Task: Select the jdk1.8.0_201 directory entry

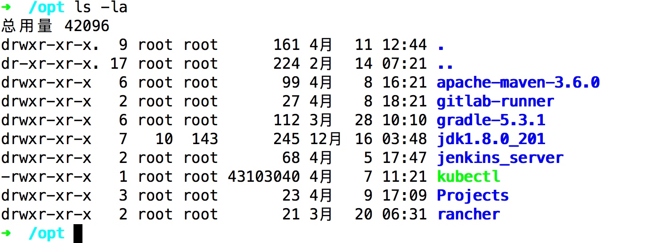Action: click(x=491, y=139)
